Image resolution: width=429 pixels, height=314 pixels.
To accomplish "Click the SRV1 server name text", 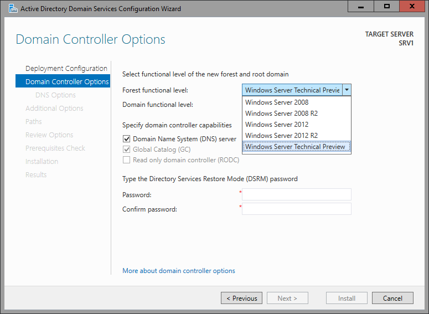I will click(406, 43).
